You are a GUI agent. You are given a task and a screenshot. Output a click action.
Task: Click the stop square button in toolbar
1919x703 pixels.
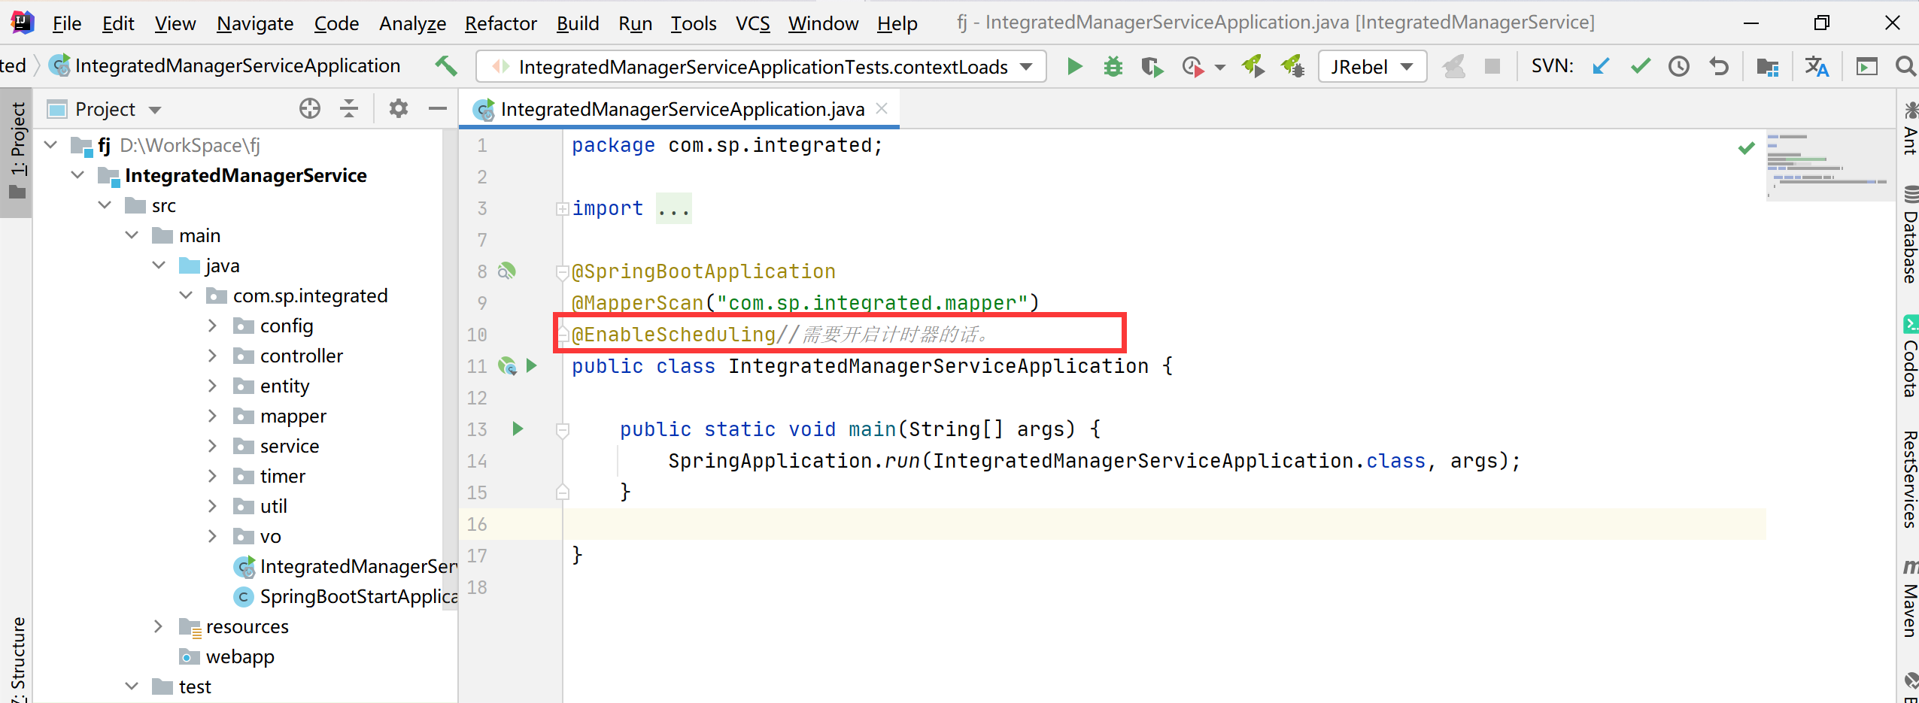[1492, 66]
